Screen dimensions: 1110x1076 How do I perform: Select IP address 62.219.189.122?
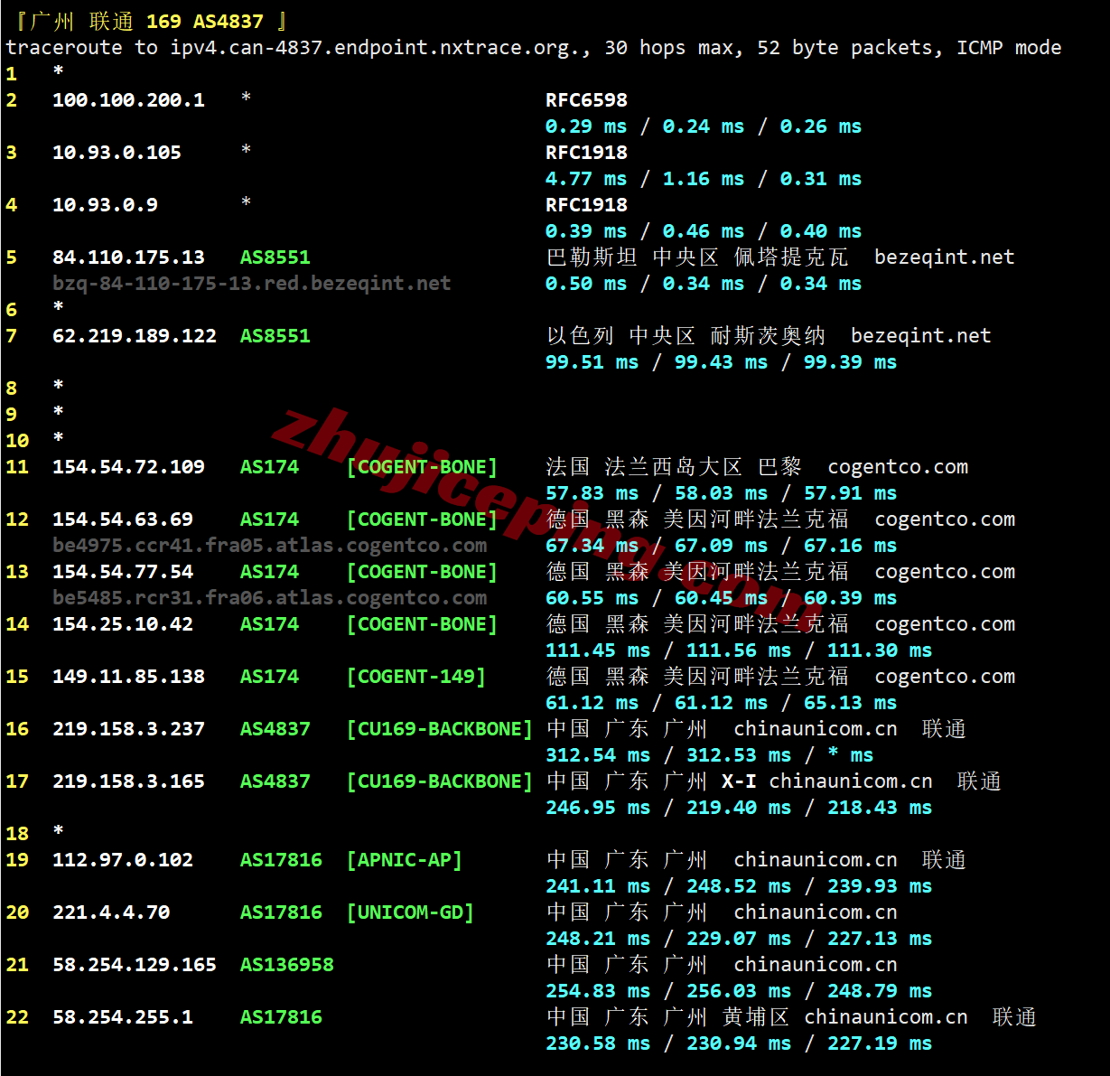135,336
